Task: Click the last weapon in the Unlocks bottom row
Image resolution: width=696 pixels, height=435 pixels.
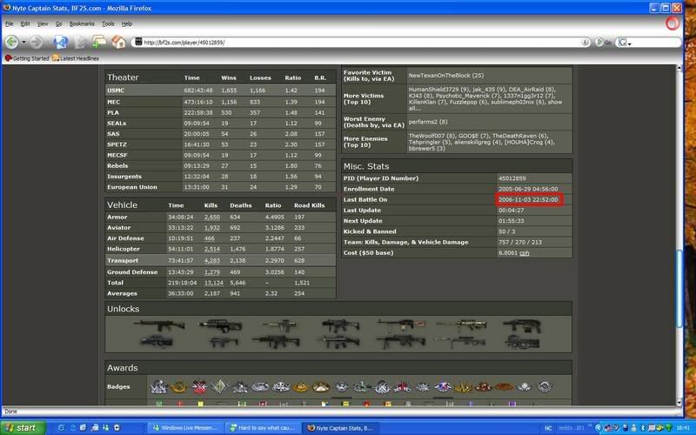Action: (x=522, y=342)
